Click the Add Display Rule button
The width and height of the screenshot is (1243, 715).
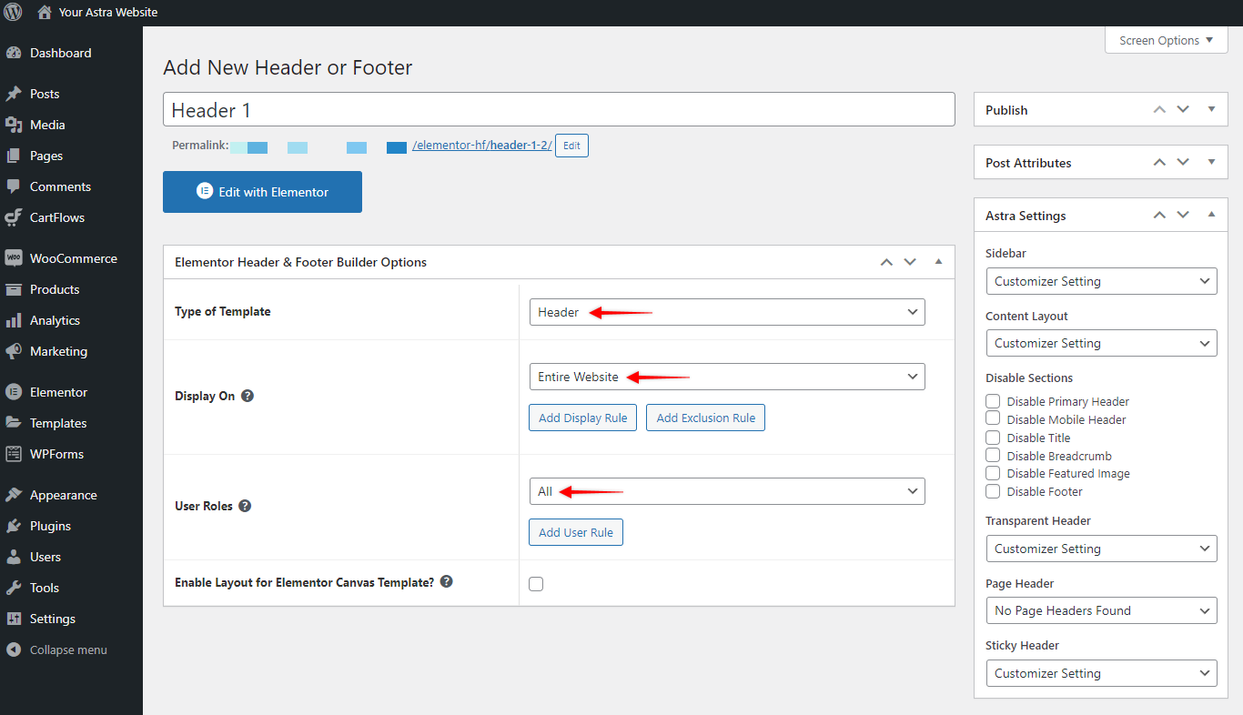coord(582,418)
